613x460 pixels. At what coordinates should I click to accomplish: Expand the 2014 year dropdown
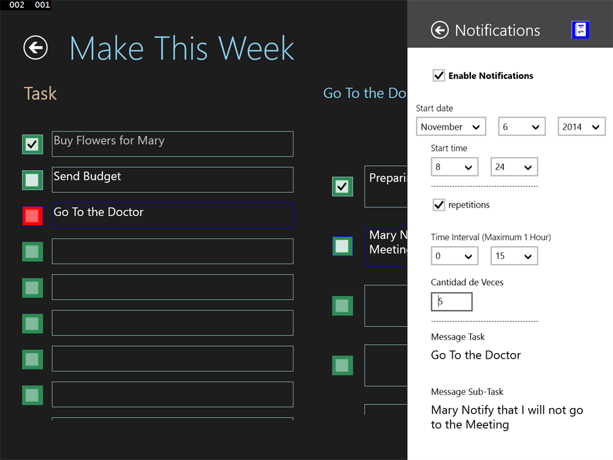[581, 127]
